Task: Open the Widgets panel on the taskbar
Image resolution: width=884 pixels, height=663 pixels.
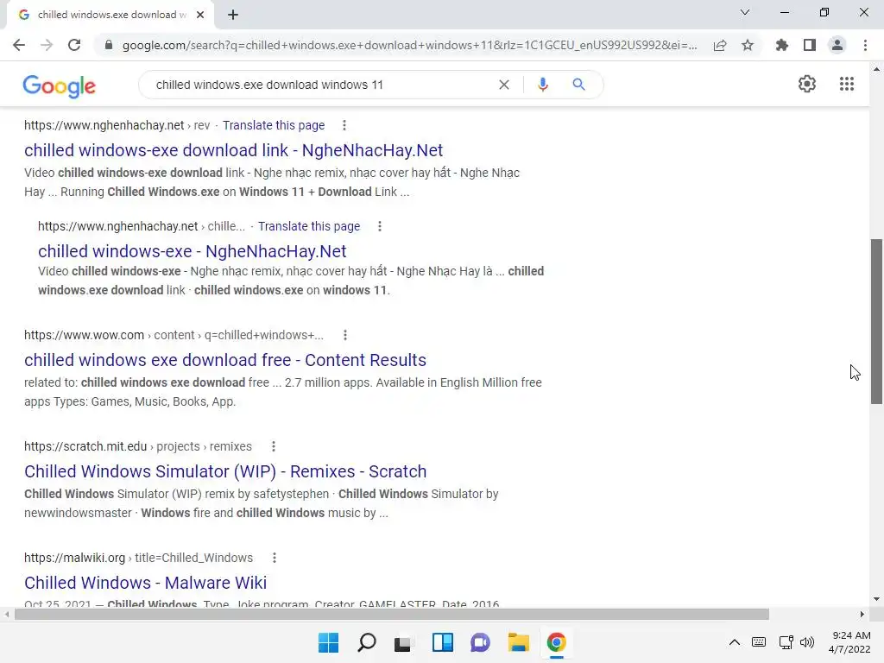Action: pyautogui.click(x=443, y=642)
